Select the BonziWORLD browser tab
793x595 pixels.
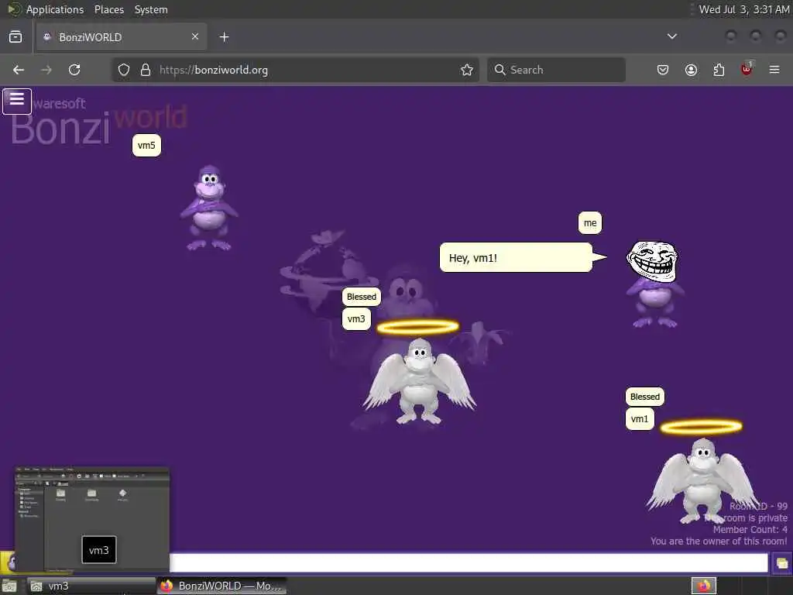pyautogui.click(x=122, y=37)
